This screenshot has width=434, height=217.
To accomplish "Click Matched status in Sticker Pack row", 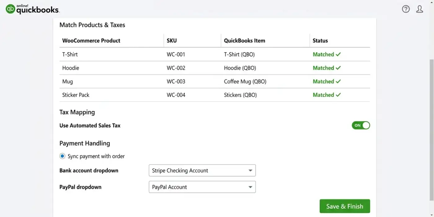I will point(326,95).
